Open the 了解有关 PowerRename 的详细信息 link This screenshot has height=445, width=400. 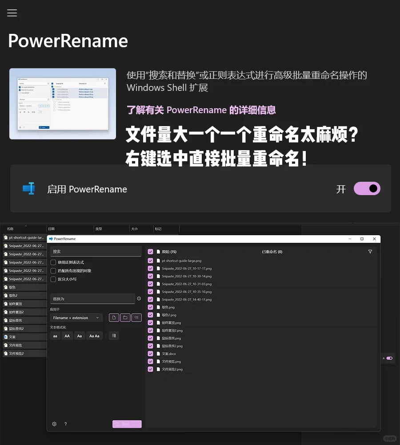[x=201, y=110]
